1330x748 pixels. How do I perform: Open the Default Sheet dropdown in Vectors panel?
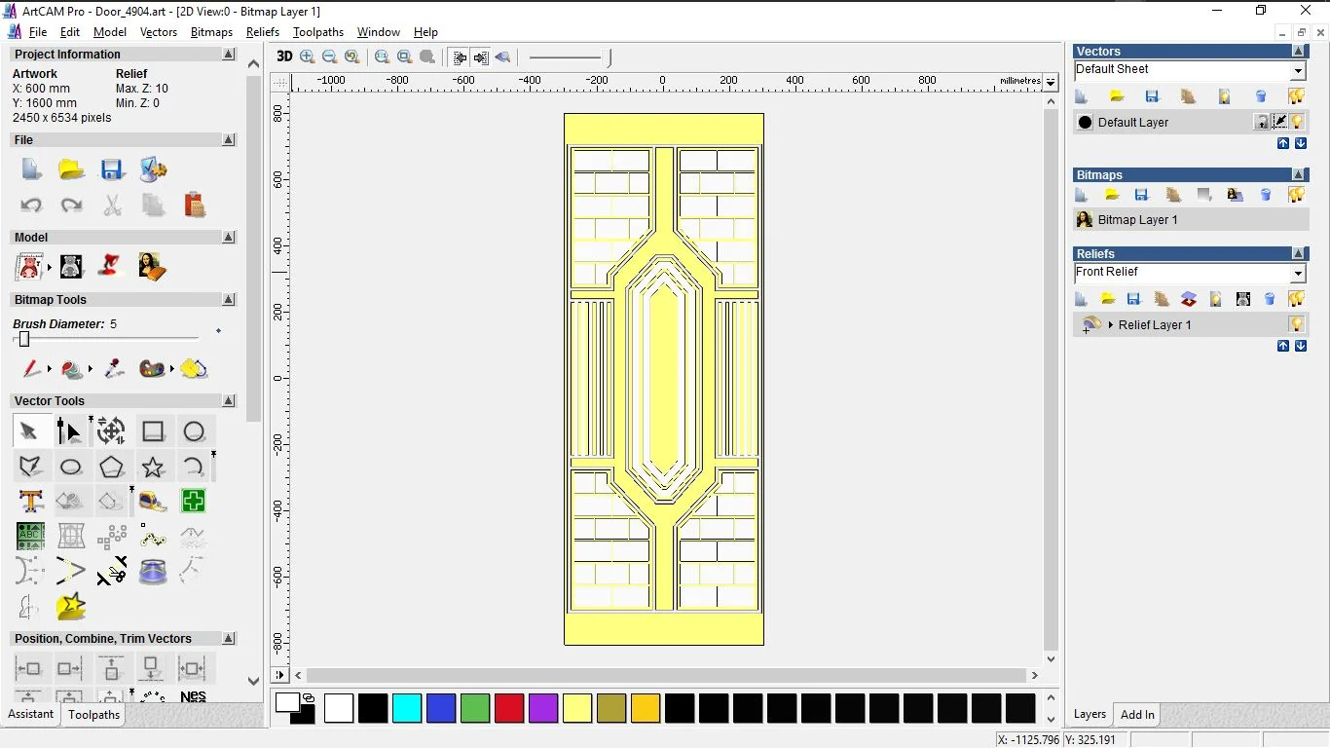[x=1299, y=69]
